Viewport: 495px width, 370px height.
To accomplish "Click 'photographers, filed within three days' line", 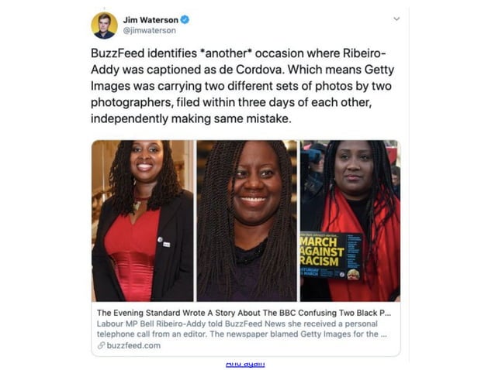I will coord(231,102).
